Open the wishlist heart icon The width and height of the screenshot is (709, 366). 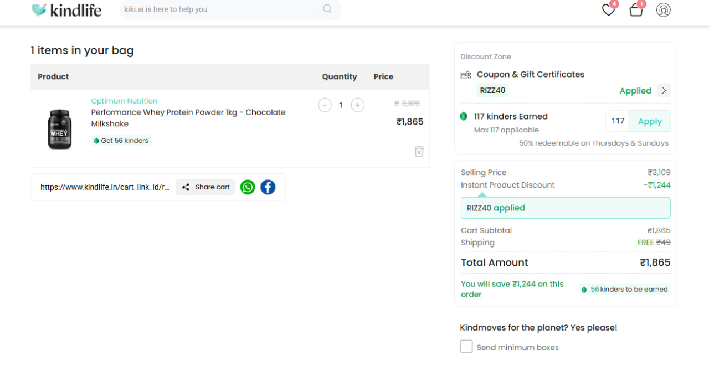[608, 10]
